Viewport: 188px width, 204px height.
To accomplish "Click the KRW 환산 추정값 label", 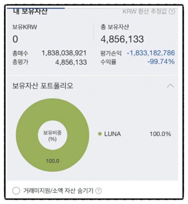I will tap(145, 12).
